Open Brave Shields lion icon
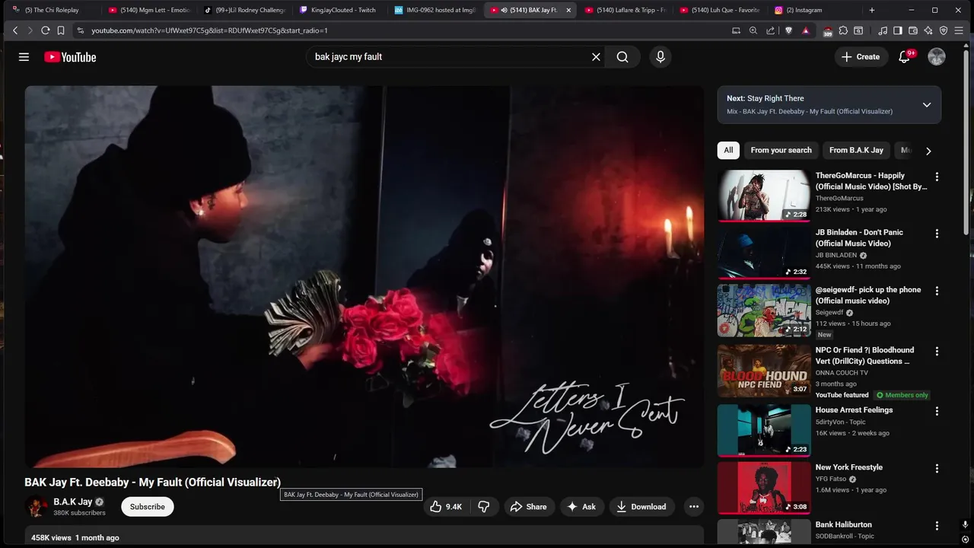 coord(788,30)
